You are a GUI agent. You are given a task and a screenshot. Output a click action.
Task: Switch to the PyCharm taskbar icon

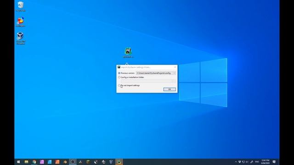pos(119,162)
